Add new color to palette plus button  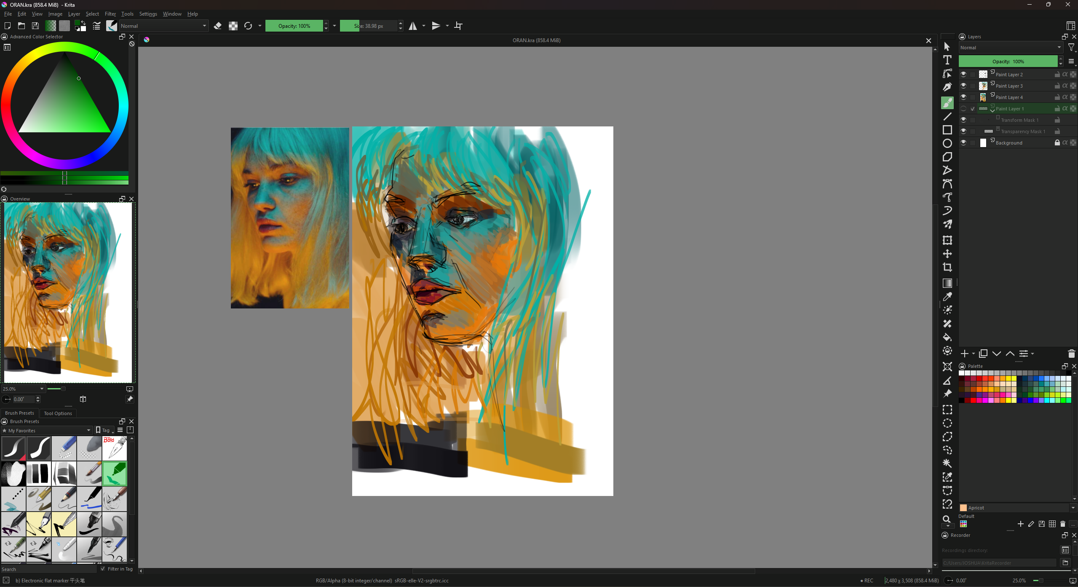pos(1020,524)
